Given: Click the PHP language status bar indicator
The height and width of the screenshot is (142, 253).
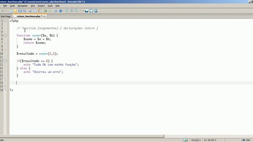Looking at the screenshot, I should click(x=246, y=140).
